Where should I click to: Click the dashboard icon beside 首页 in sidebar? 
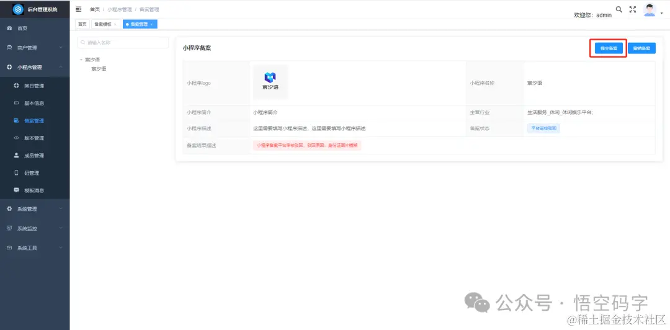tap(9, 28)
